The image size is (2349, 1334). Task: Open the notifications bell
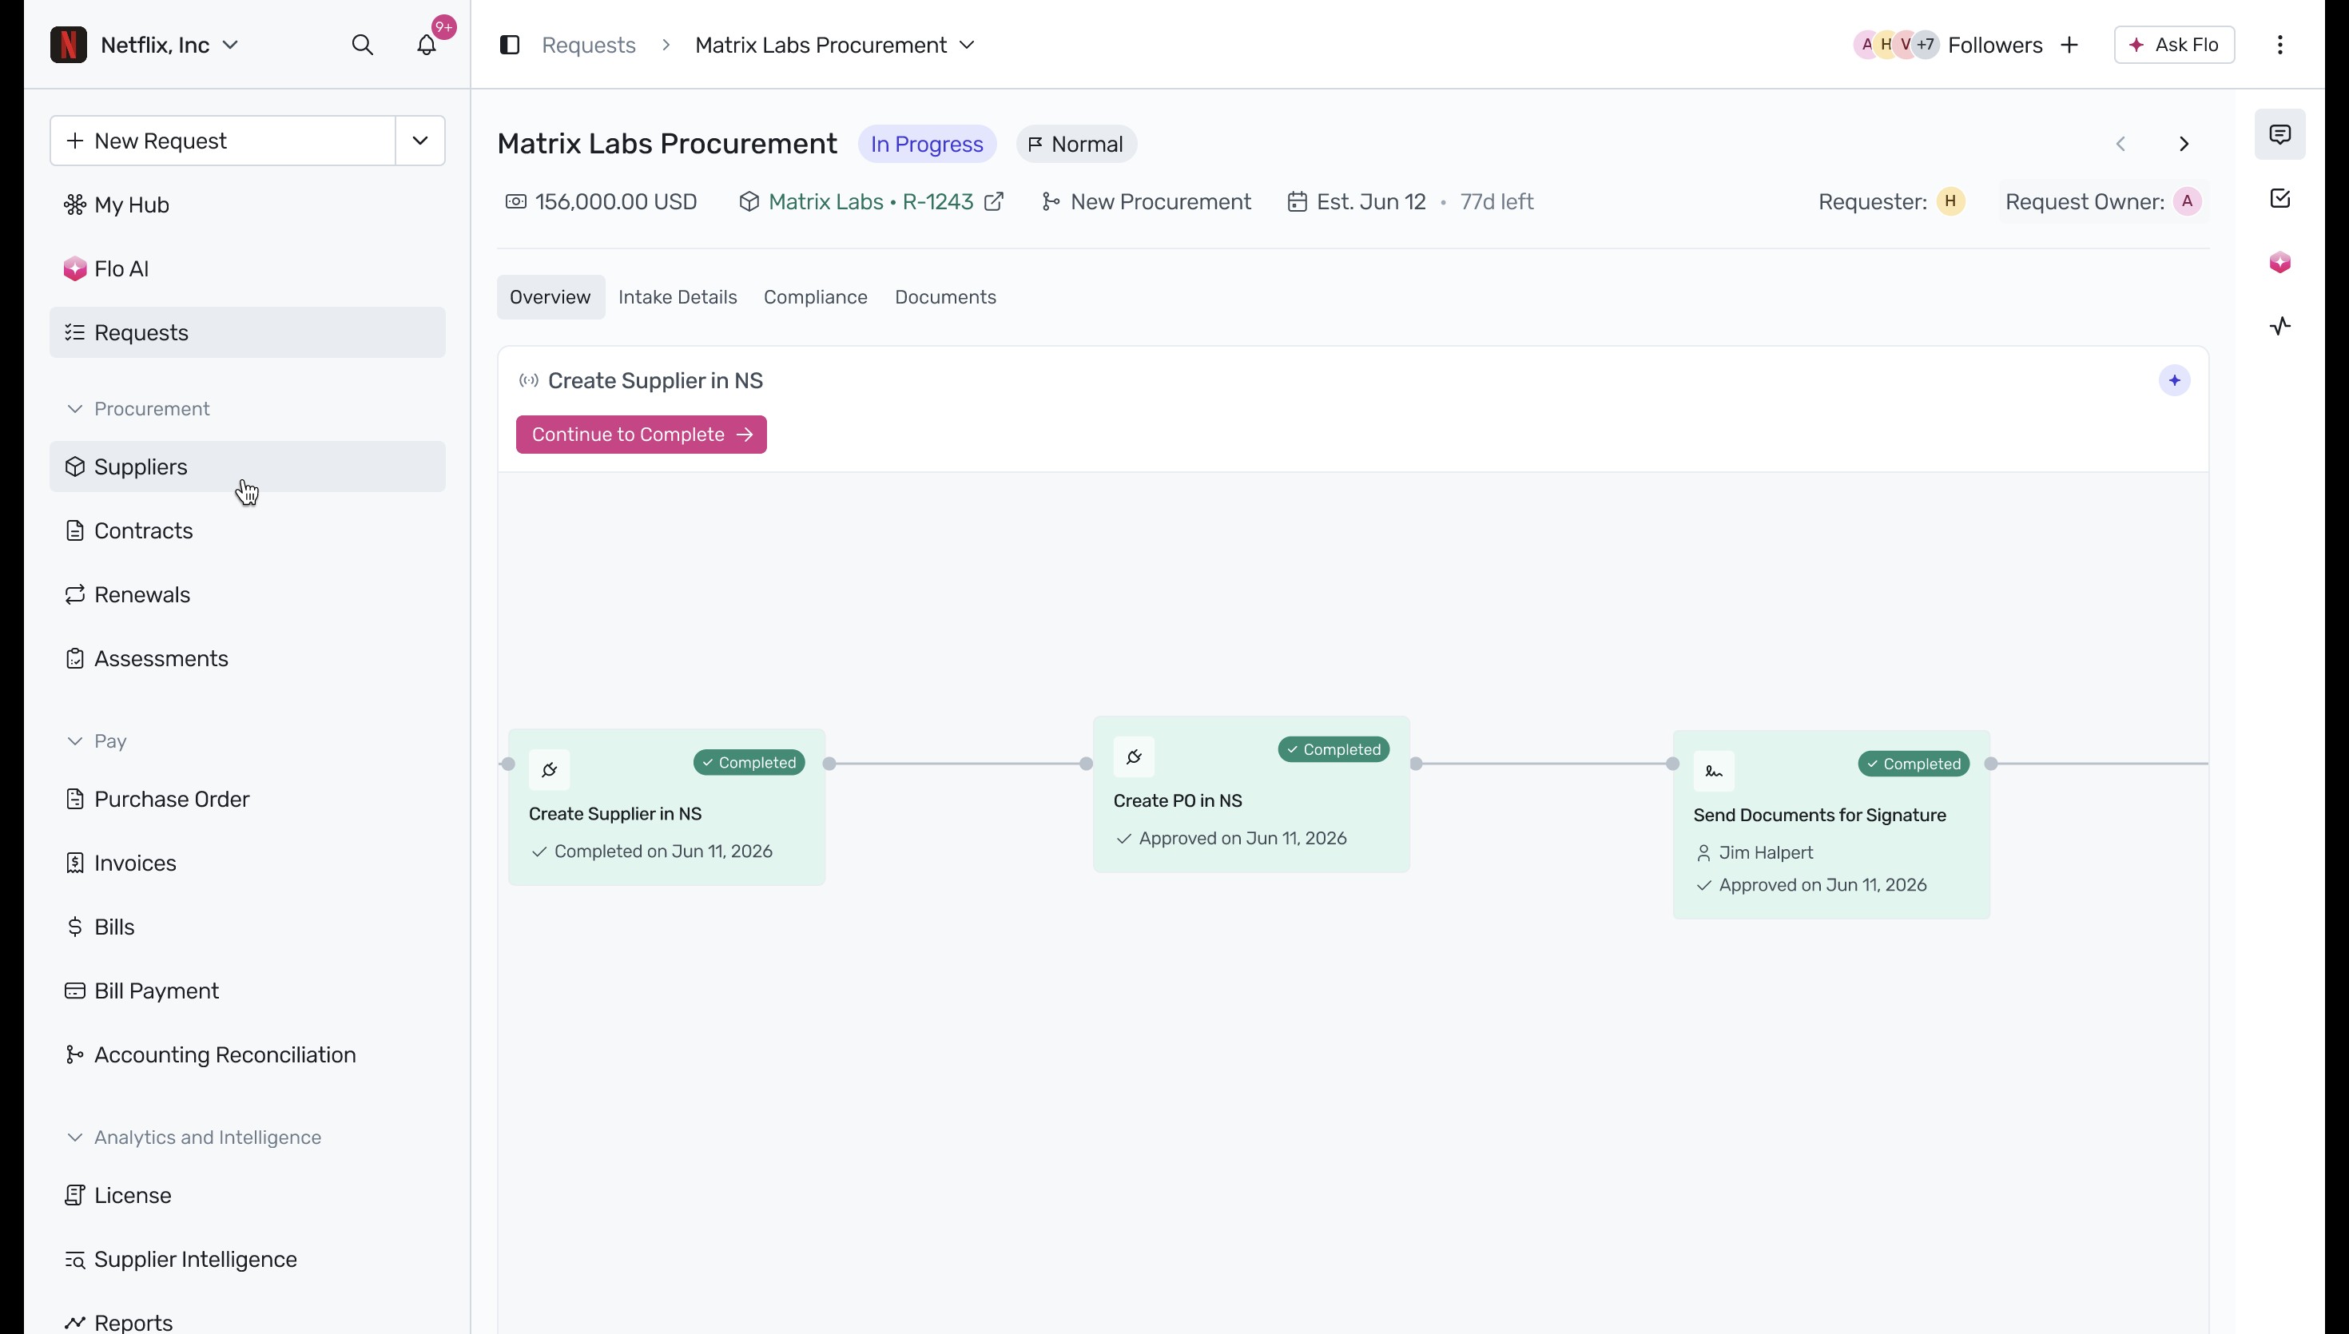pyautogui.click(x=427, y=45)
